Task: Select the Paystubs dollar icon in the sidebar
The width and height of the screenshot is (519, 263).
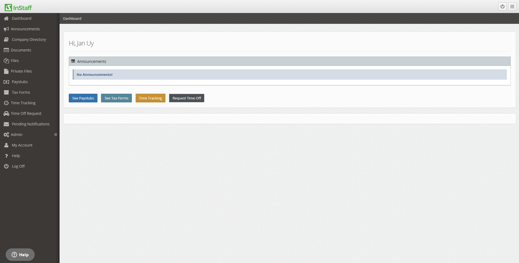Action: click(6, 82)
